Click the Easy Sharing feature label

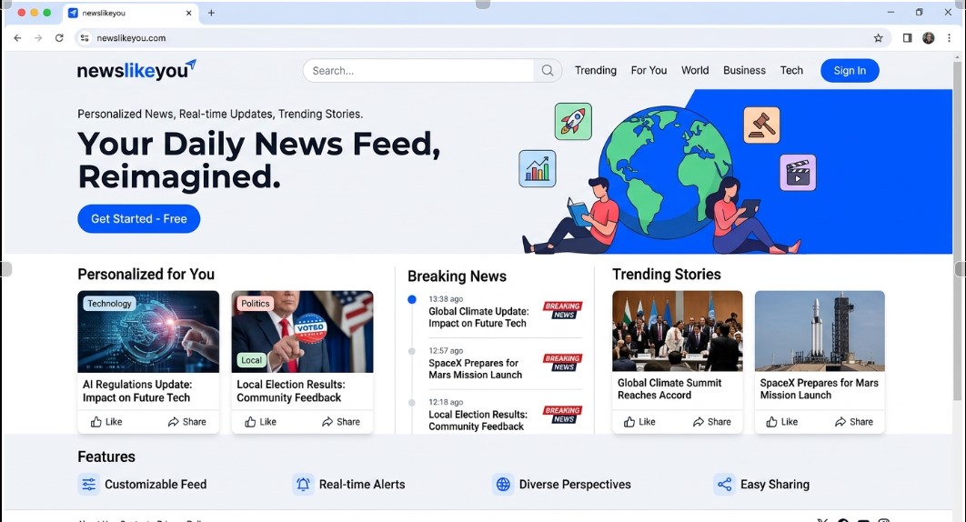click(x=775, y=485)
